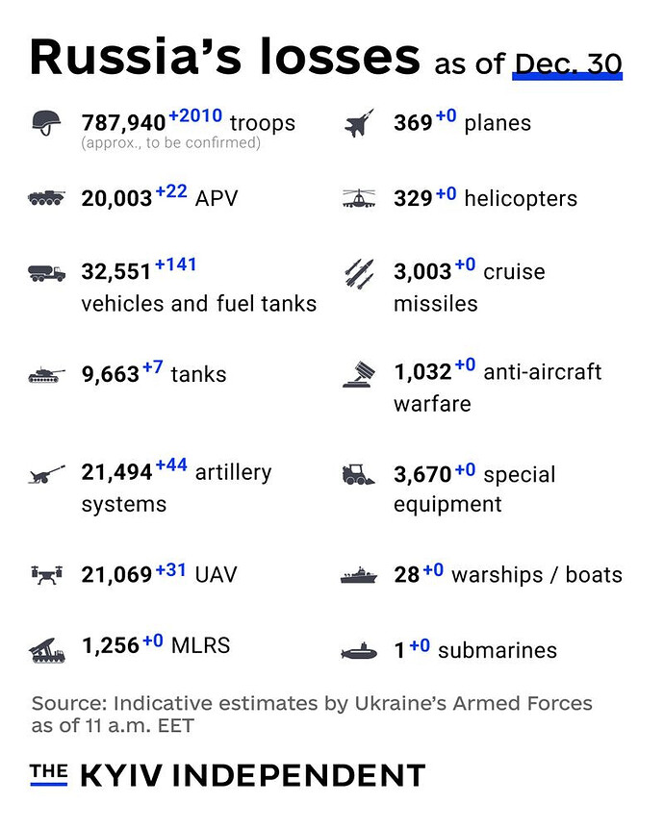Click the soldier helmet troops icon
The image size is (664, 829).
[x=46, y=123]
